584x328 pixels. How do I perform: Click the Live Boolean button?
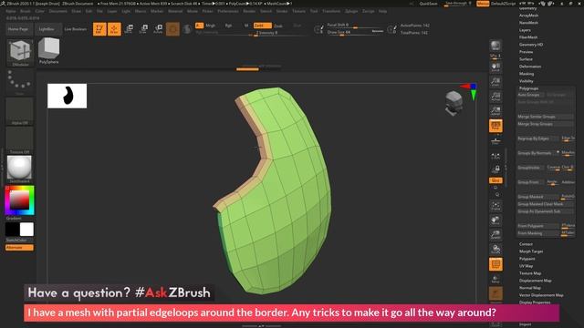[76, 29]
